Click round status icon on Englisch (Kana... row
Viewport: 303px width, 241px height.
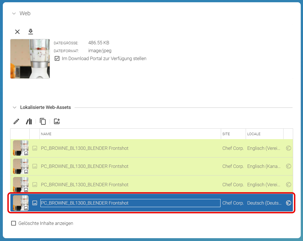(x=289, y=166)
